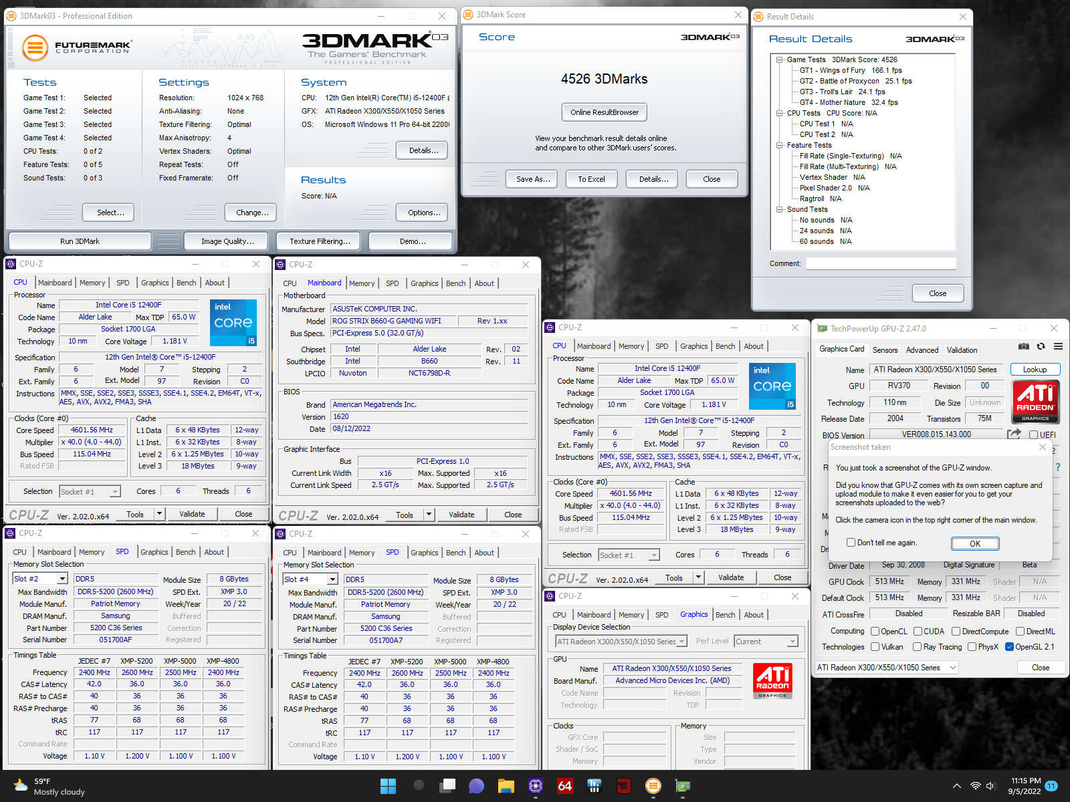1070x802 pixels.
Task: Open Bench tab in CPU-Z Graphics window
Action: (725, 615)
